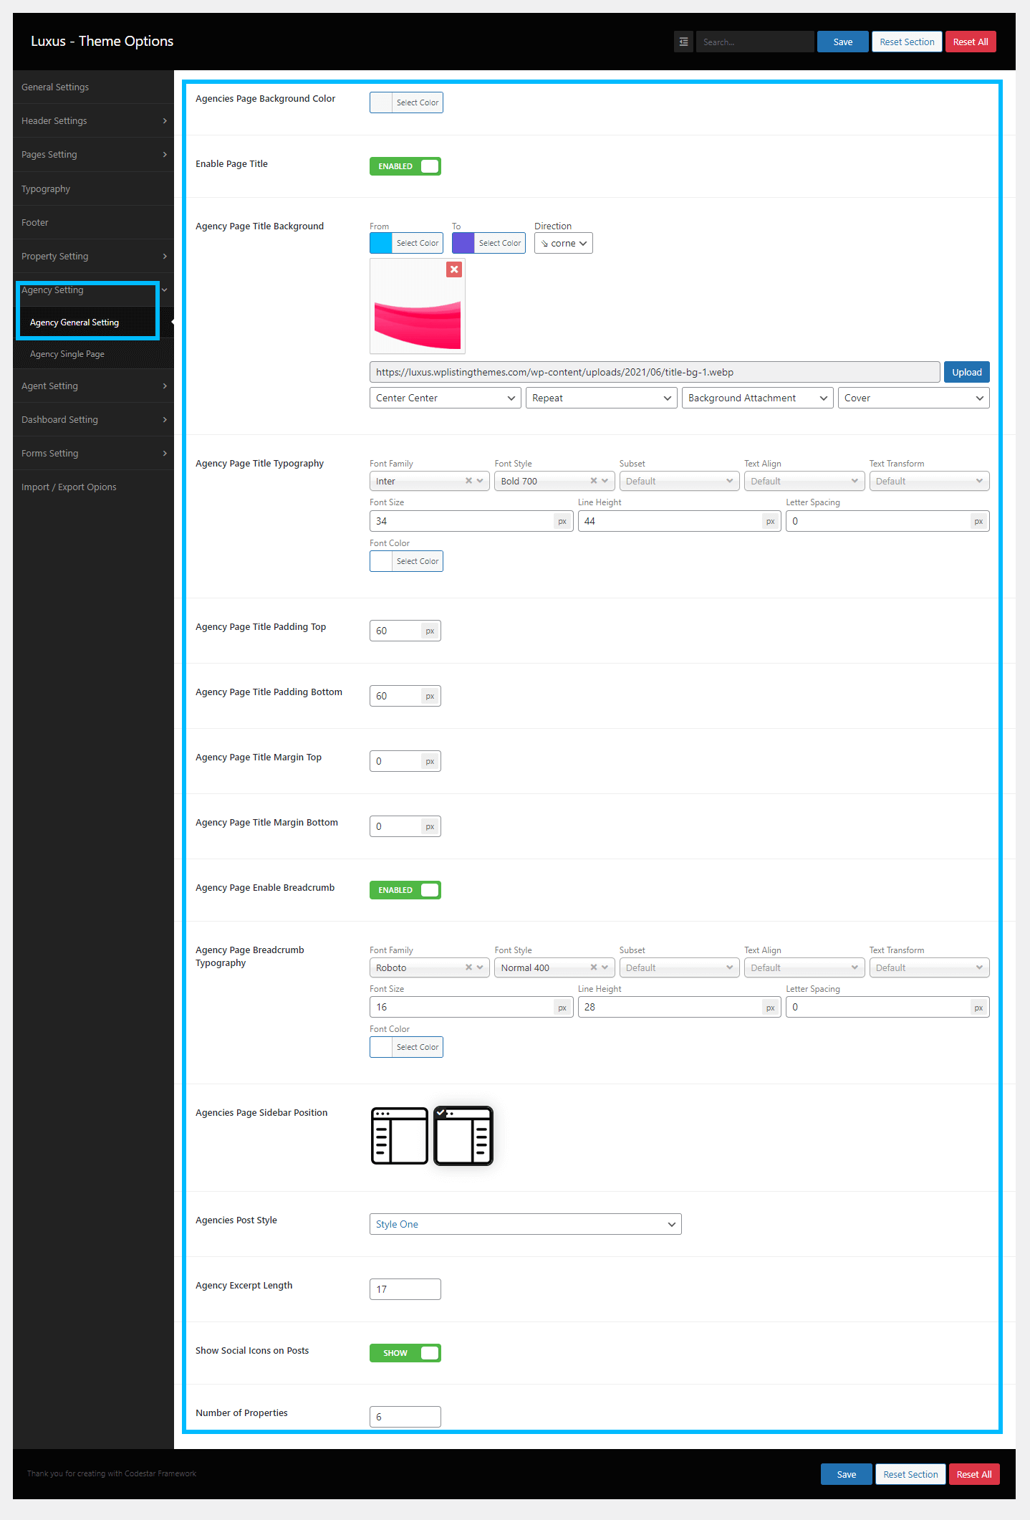
Task: Pick the gradient From color swatch
Action: pos(381,243)
